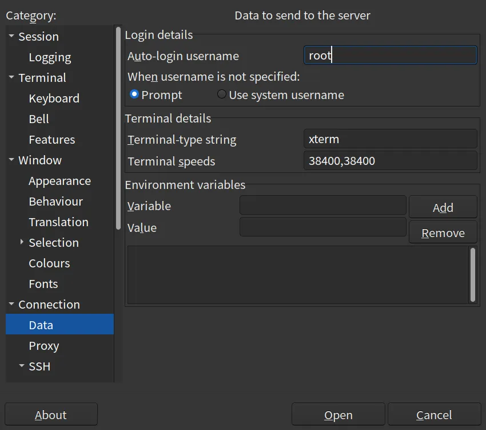Cancel the configuration dialog

click(434, 415)
